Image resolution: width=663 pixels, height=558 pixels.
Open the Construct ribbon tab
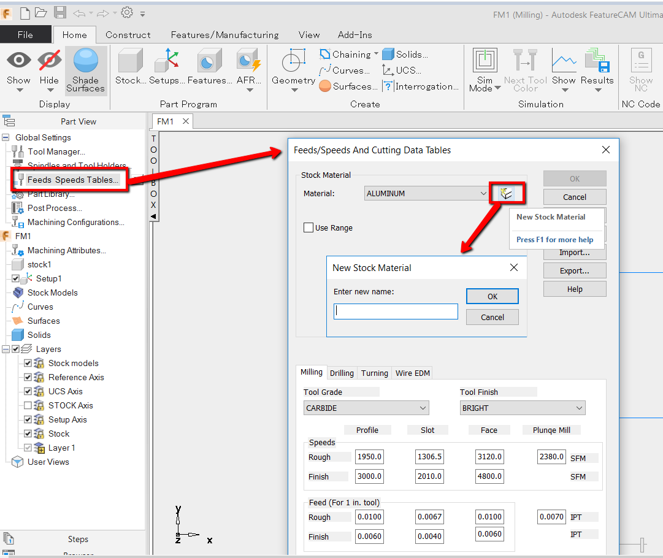[128, 35]
